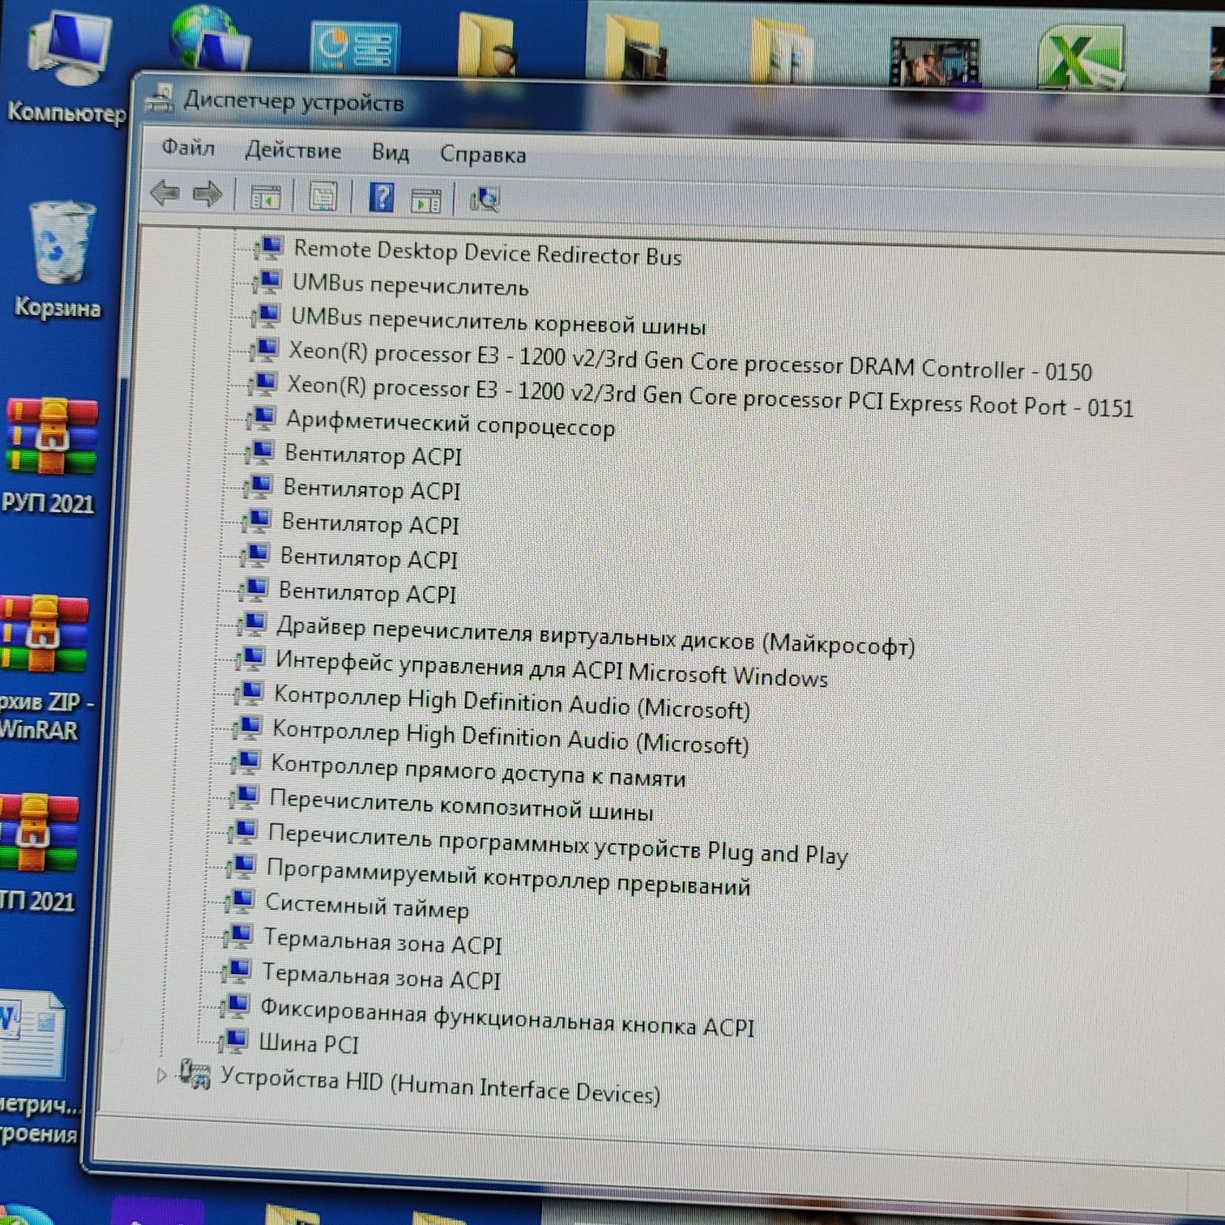Click the show/hide console tree toolbar icon
The width and height of the screenshot is (1225, 1225).
point(265,197)
